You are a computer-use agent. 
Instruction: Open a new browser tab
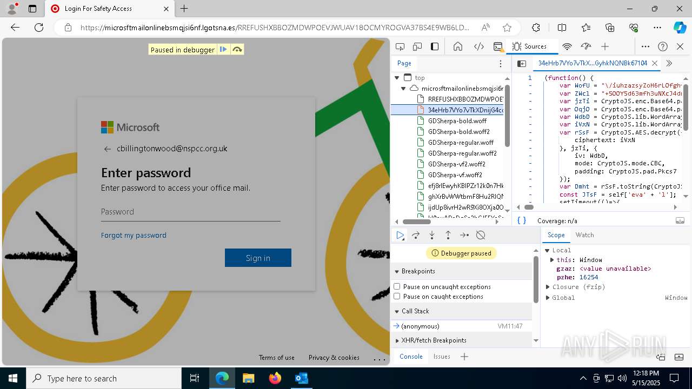[x=184, y=9]
